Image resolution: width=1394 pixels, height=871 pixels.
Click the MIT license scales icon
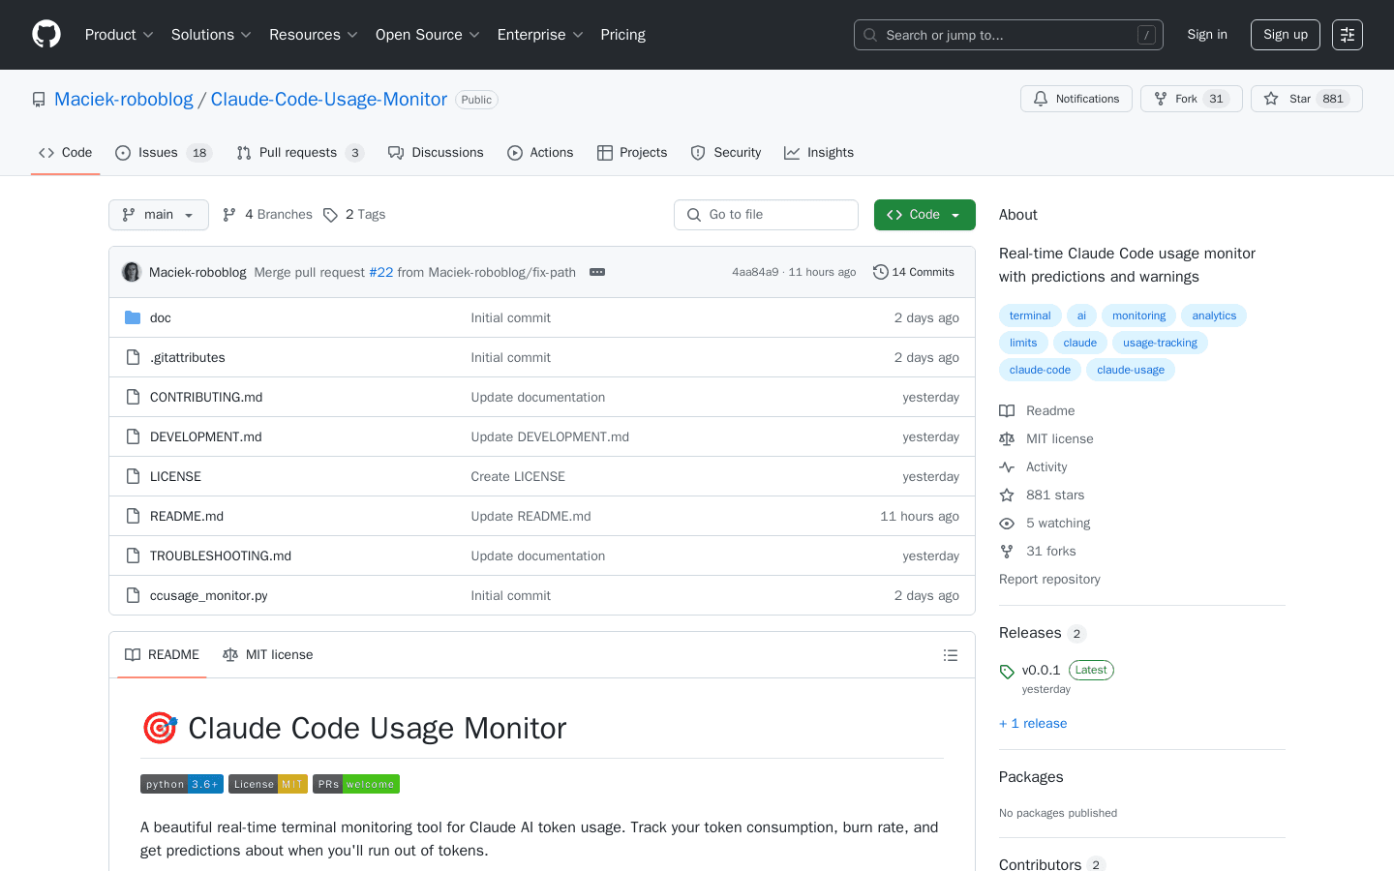[x=1007, y=438]
